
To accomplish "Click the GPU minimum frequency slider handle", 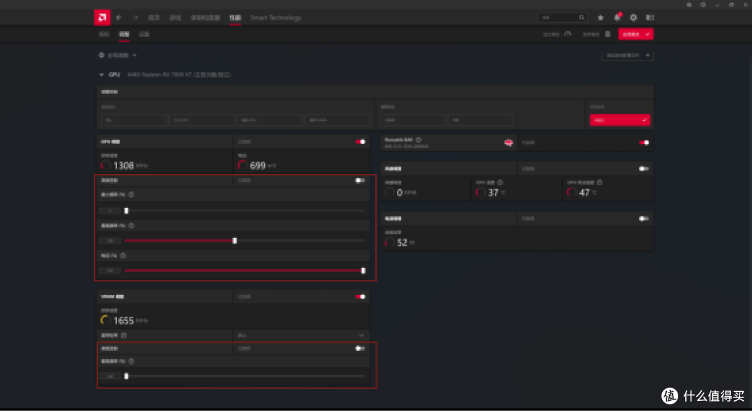I will point(127,211).
